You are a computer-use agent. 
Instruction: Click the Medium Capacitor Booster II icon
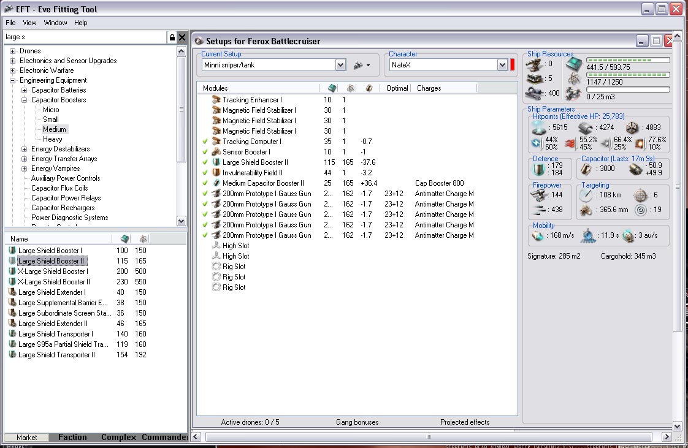[216, 183]
